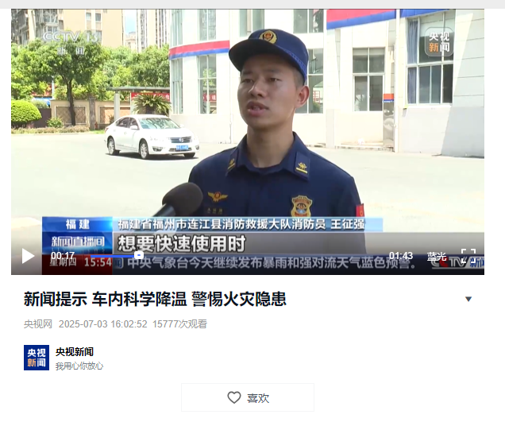
Task: Open the 蓝光 video quality selector
Action: click(x=437, y=257)
